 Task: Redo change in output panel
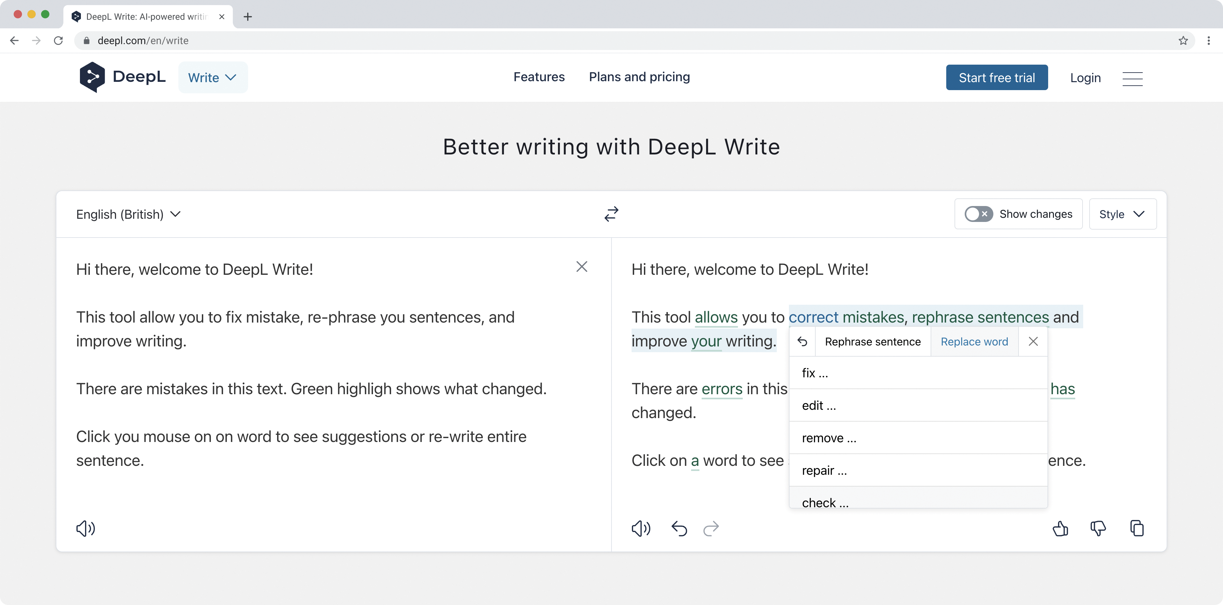click(x=711, y=528)
